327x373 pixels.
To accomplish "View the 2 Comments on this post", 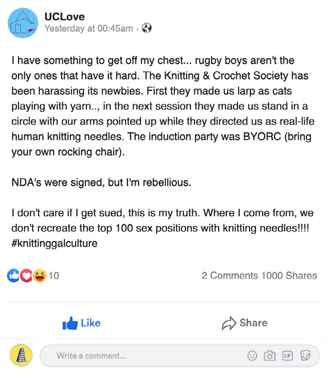I will tap(230, 275).
